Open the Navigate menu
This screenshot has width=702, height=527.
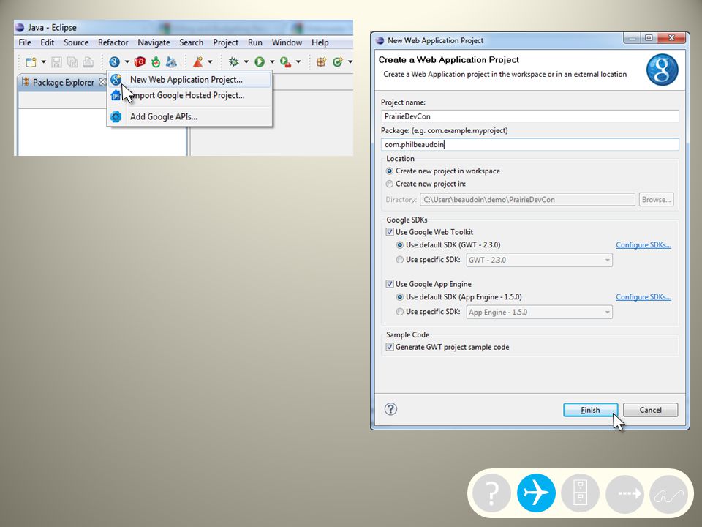click(154, 42)
